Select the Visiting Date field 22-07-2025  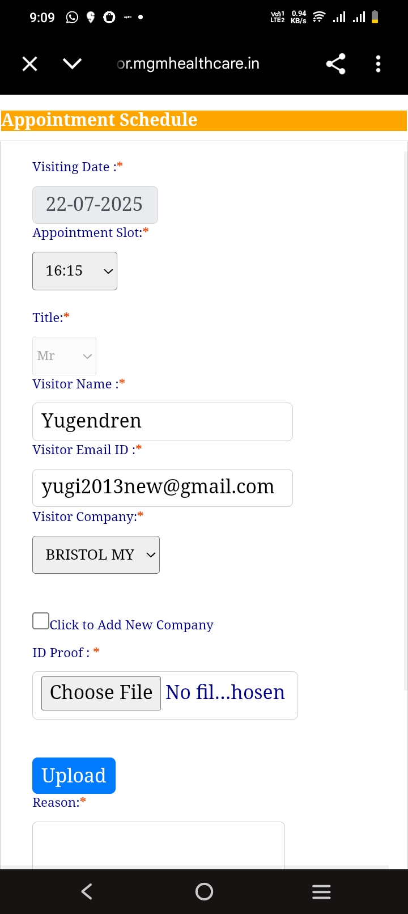pos(95,205)
